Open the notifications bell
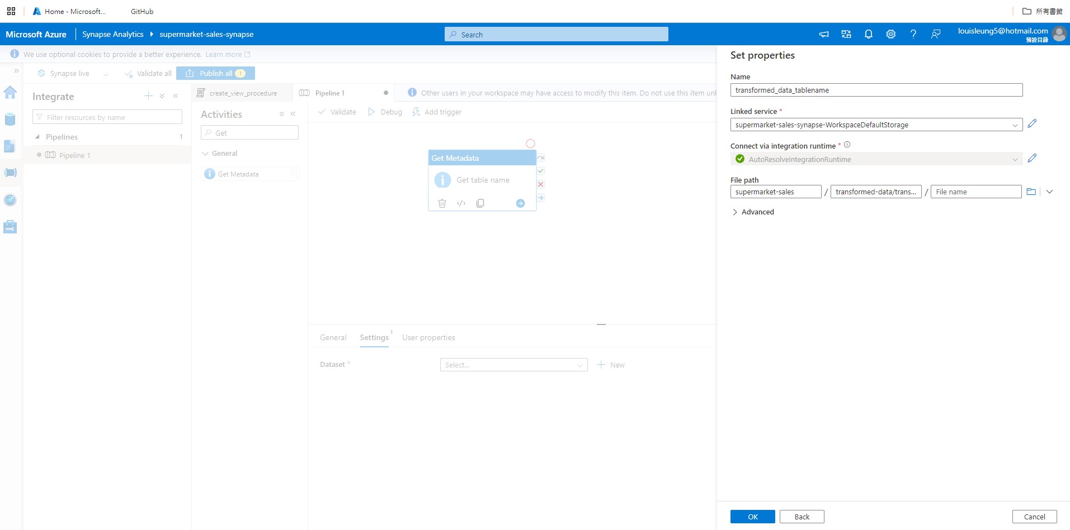The height and width of the screenshot is (530, 1070). coord(868,34)
